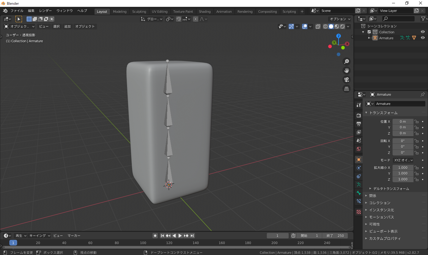
Task: Click the outliner filter funnel icon
Action: (x=423, y=19)
